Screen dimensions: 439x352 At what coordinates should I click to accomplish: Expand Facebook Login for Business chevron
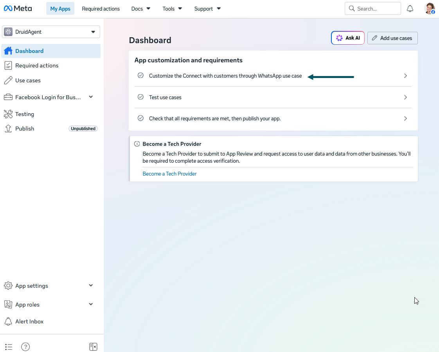click(91, 97)
